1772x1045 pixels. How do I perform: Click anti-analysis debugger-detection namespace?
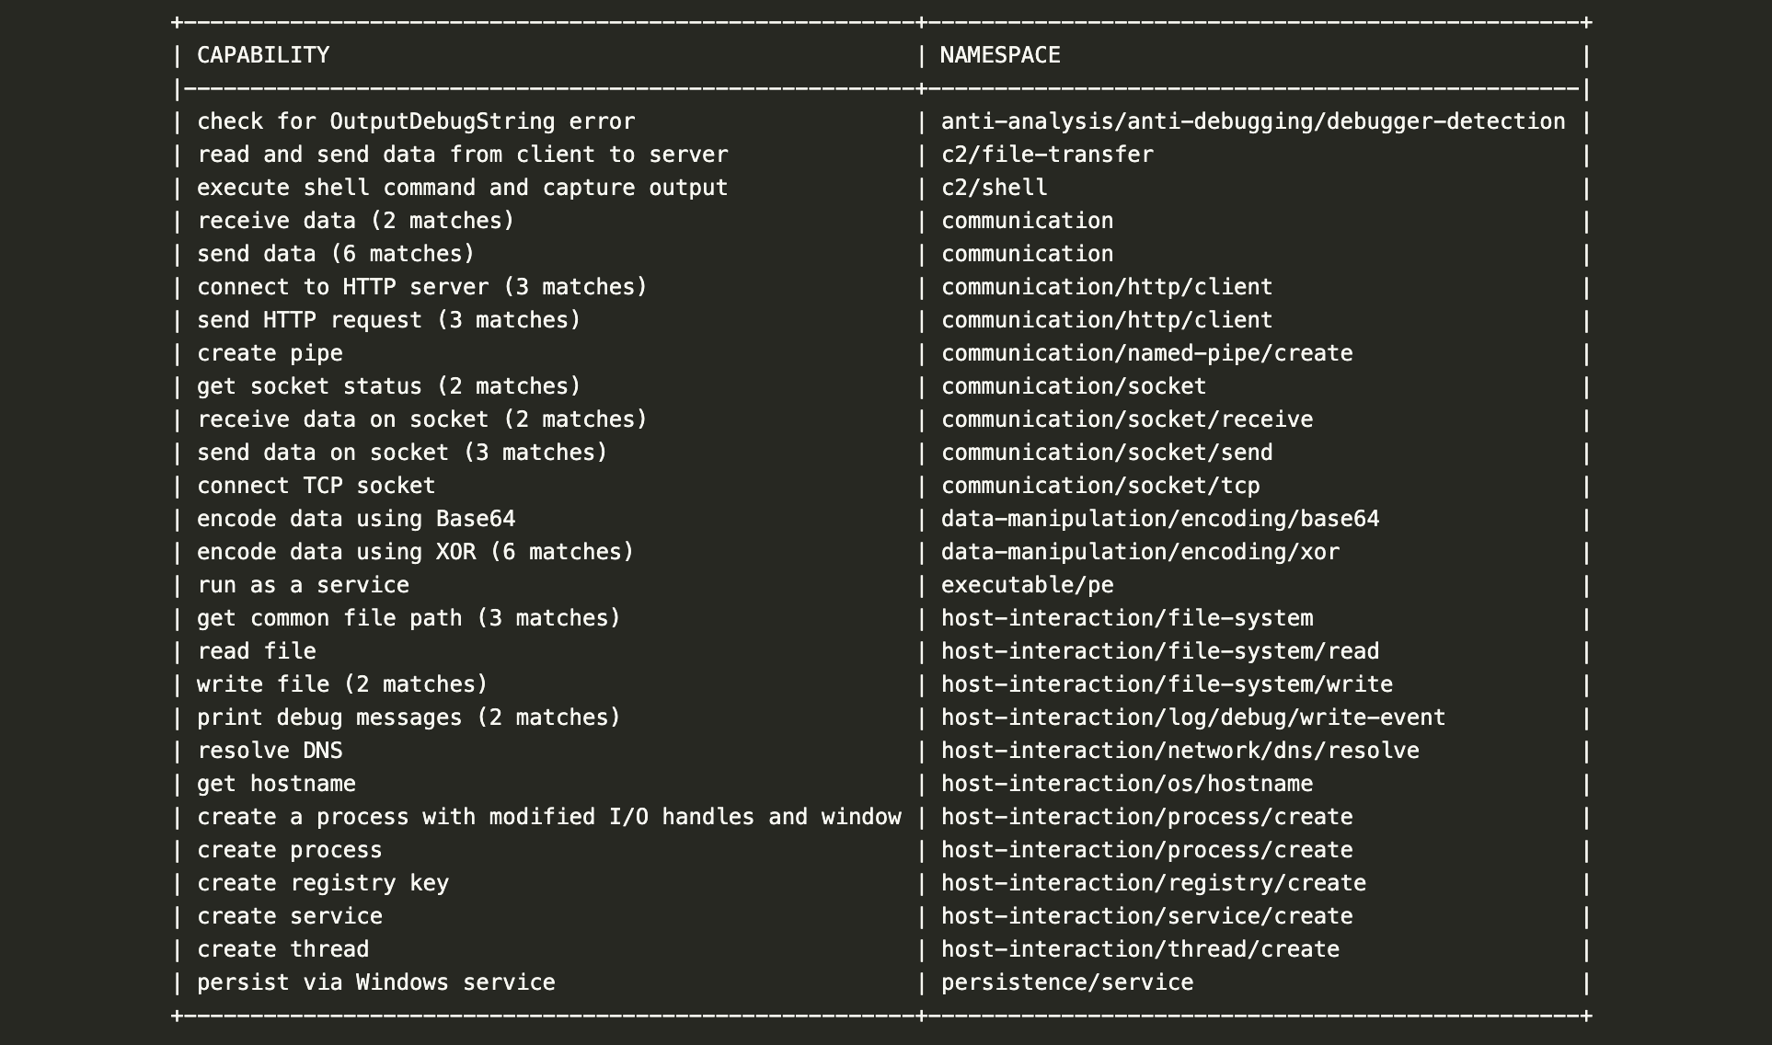pos(1253,121)
